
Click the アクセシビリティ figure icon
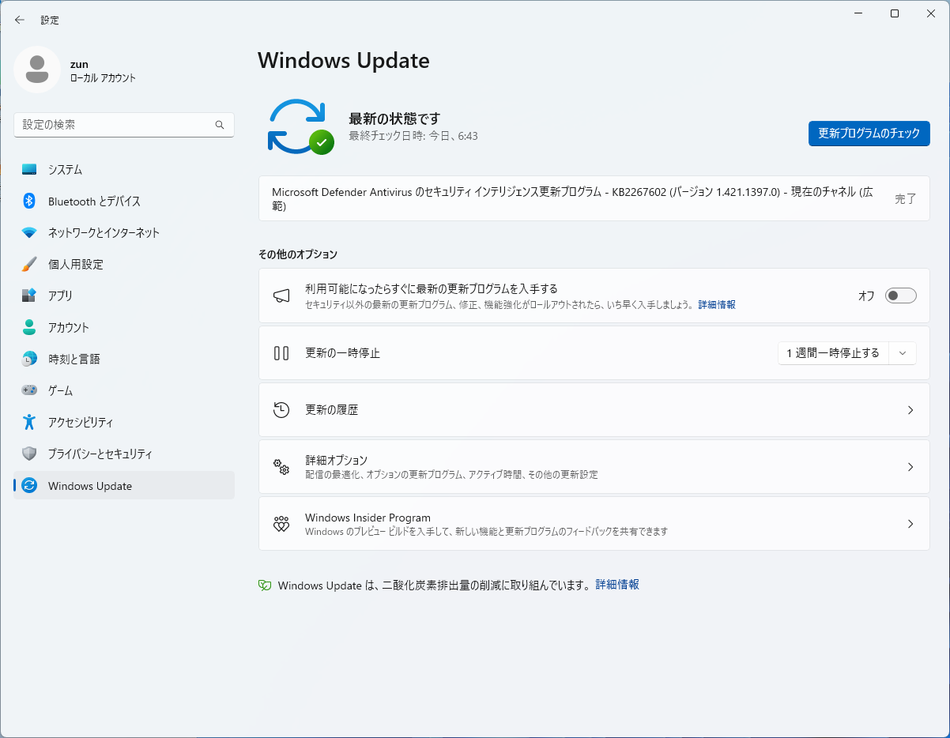[29, 422]
